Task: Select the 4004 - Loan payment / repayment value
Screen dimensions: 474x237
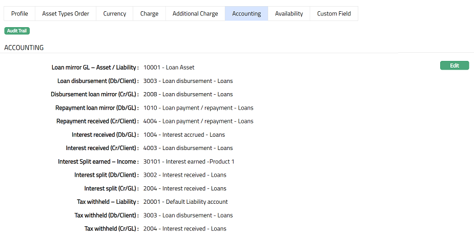Action: click(x=198, y=121)
